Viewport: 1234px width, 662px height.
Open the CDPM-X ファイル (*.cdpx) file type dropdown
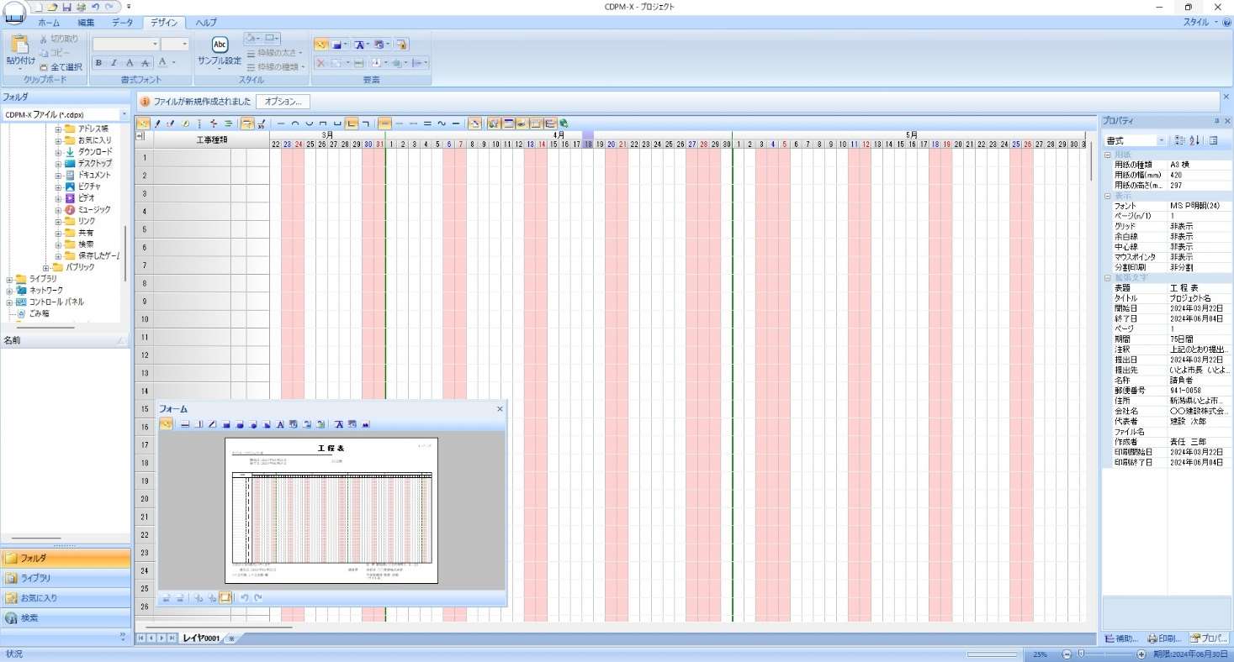[x=124, y=114]
